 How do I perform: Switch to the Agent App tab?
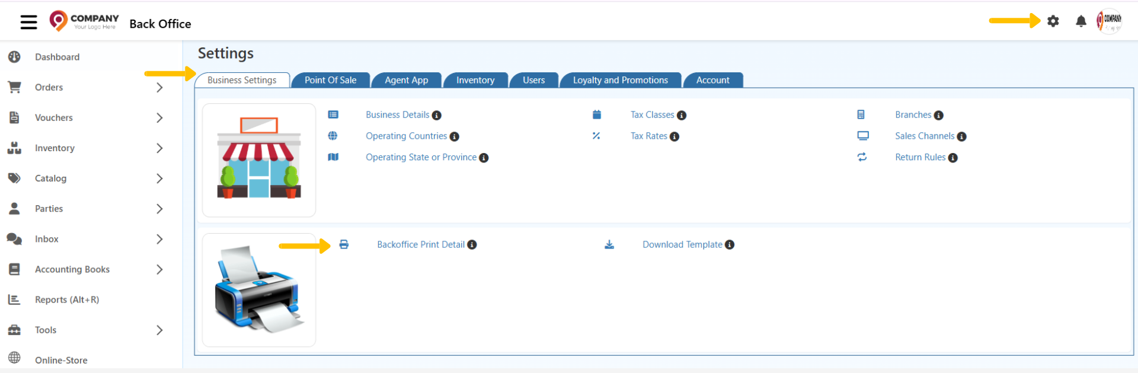click(406, 80)
